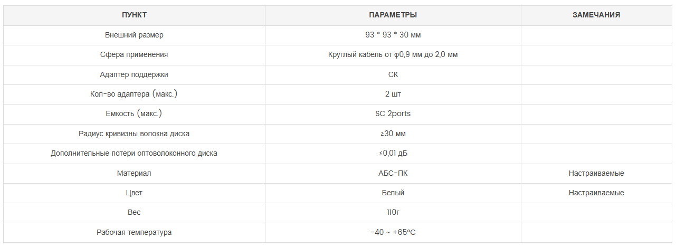Image resolution: width=676 pixels, height=247 pixels.
Task: Click the АБС-ПК material value
Action: (393, 173)
